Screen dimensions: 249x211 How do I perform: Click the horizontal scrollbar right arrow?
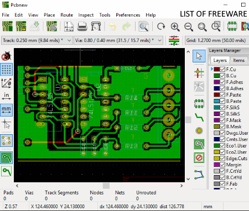181,186
